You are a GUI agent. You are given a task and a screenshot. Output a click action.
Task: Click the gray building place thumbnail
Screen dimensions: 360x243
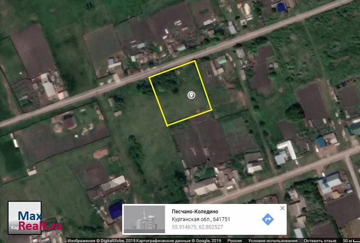pyautogui.click(x=144, y=220)
